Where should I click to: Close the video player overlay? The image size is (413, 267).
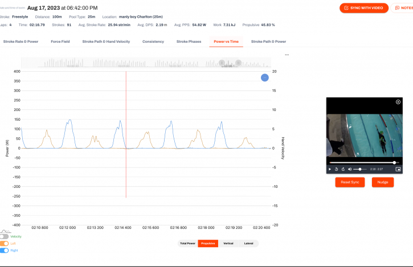[x=398, y=102]
